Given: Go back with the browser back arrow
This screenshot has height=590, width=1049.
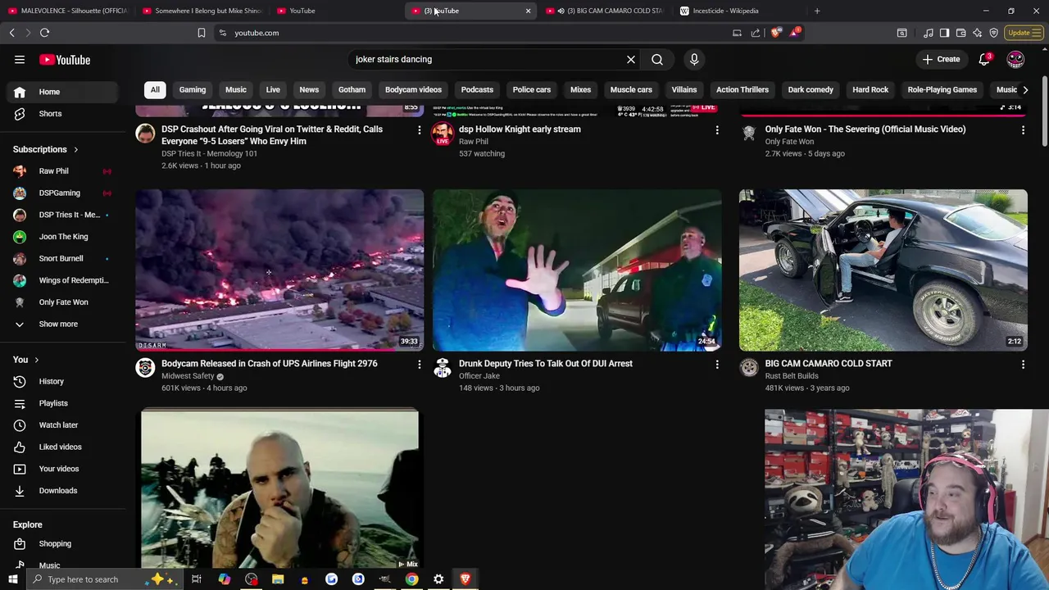Looking at the screenshot, I should [x=11, y=33].
